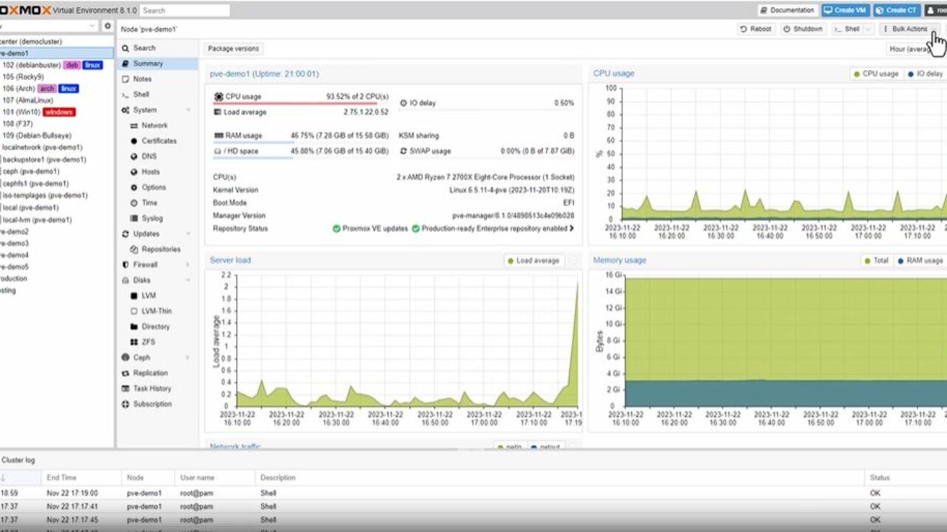Open Replication via its arrows icon
This screenshot has height=532, width=947.
126,373
